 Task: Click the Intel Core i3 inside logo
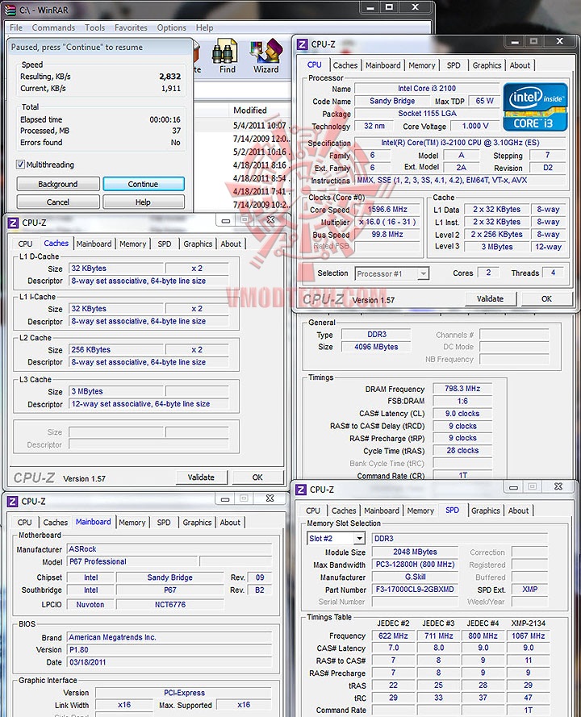tap(535, 107)
